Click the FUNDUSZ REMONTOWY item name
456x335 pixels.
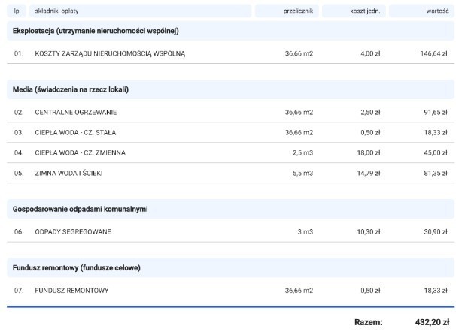click(x=71, y=291)
